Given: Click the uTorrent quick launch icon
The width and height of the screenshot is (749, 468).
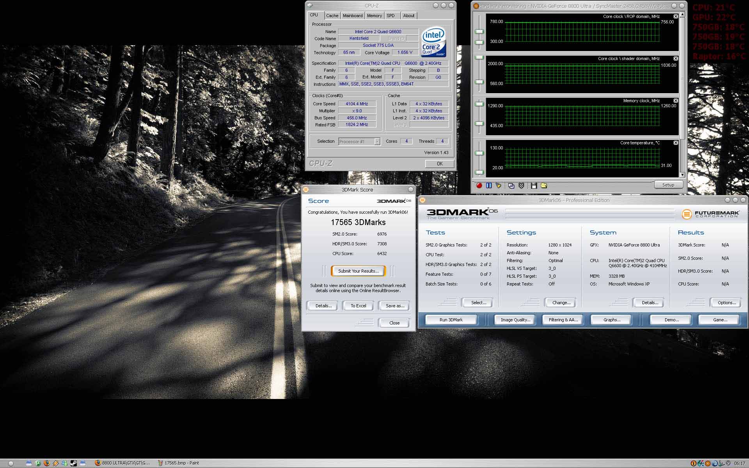Looking at the screenshot, I should point(38,463).
